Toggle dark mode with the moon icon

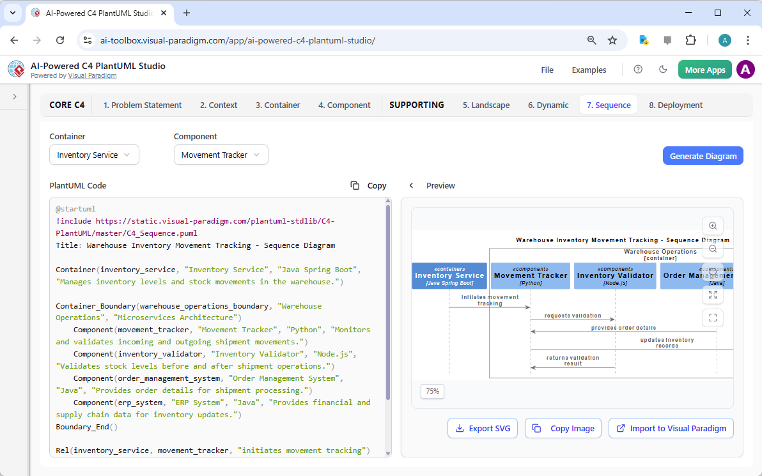[663, 69]
